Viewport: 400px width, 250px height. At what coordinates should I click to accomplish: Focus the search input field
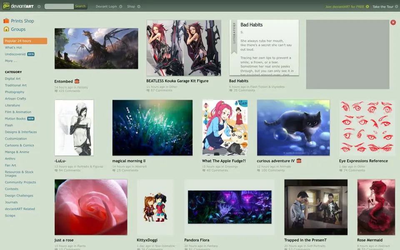coord(59,6)
